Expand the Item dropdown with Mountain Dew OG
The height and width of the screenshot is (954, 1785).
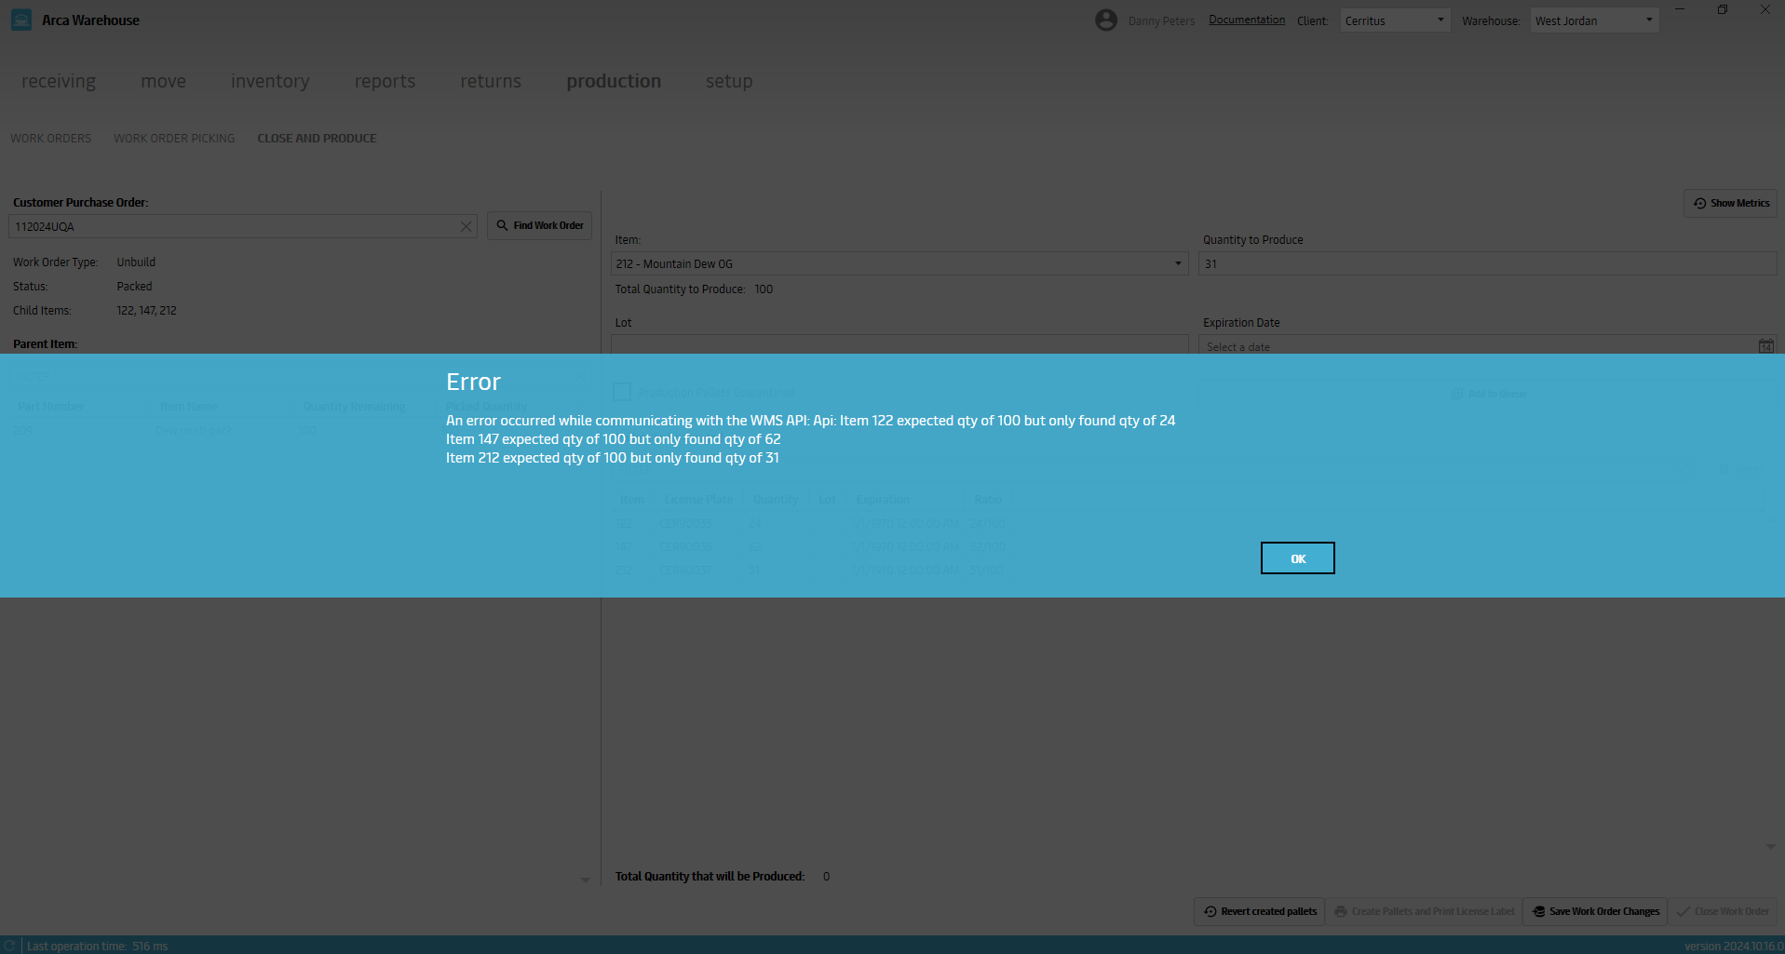1177,264
